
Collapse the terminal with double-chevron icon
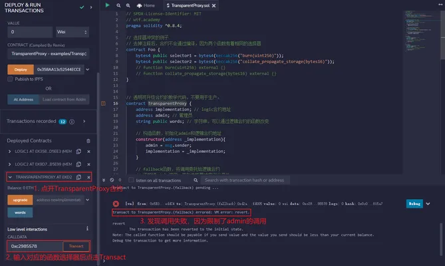(104, 180)
